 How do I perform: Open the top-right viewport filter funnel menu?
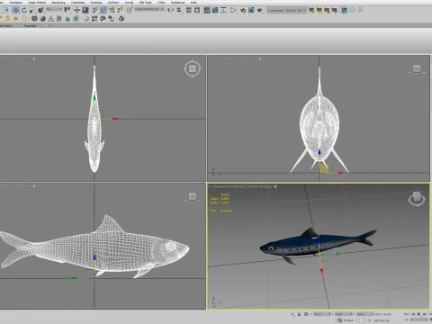[260, 59]
